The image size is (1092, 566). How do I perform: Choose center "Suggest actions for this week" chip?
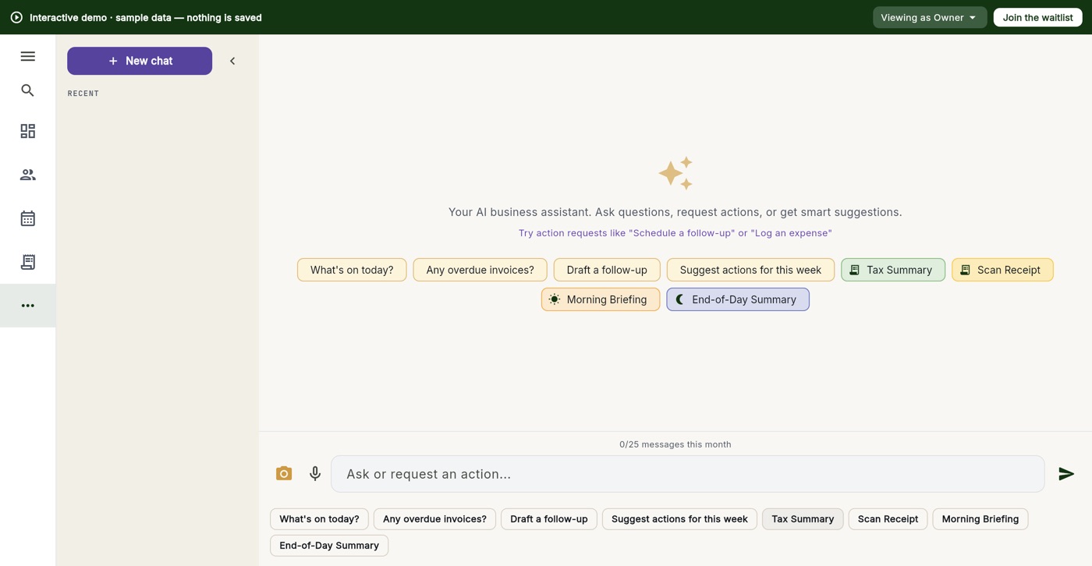(750, 270)
